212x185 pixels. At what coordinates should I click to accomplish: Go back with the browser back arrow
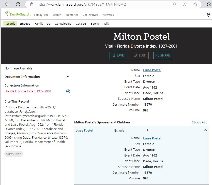(7, 4)
